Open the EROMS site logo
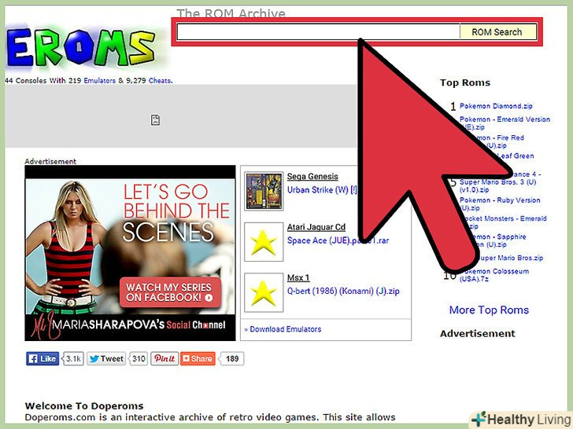The height and width of the screenshot is (429, 573). pos(81,48)
